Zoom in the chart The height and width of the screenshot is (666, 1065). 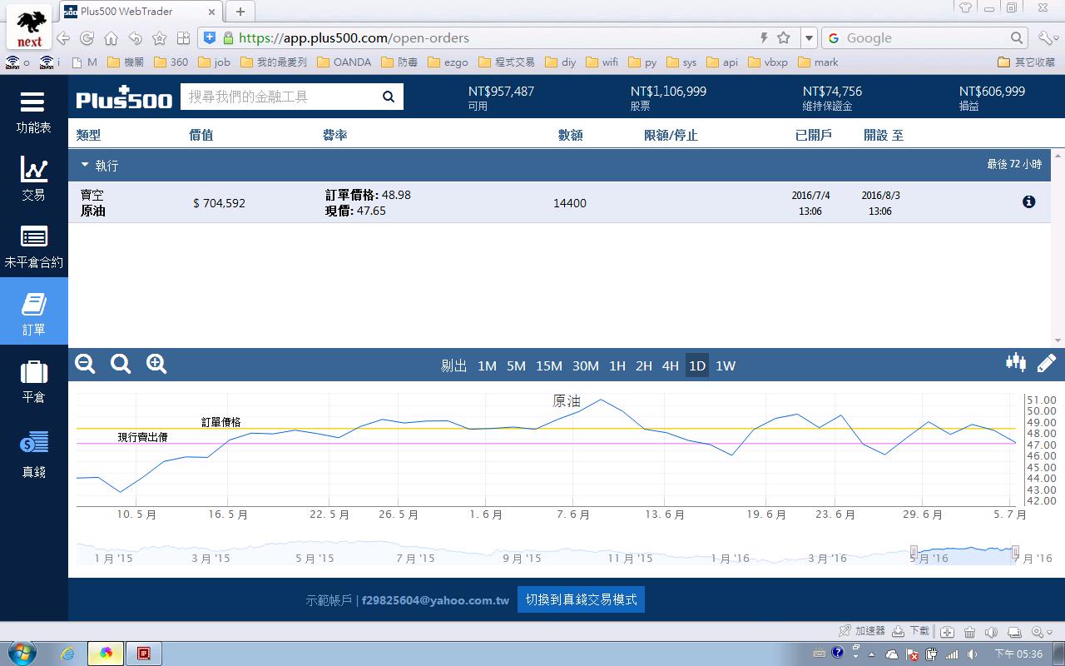[156, 364]
